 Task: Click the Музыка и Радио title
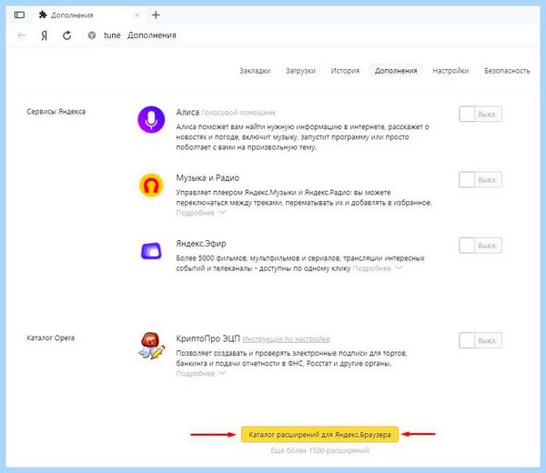(x=207, y=178)
